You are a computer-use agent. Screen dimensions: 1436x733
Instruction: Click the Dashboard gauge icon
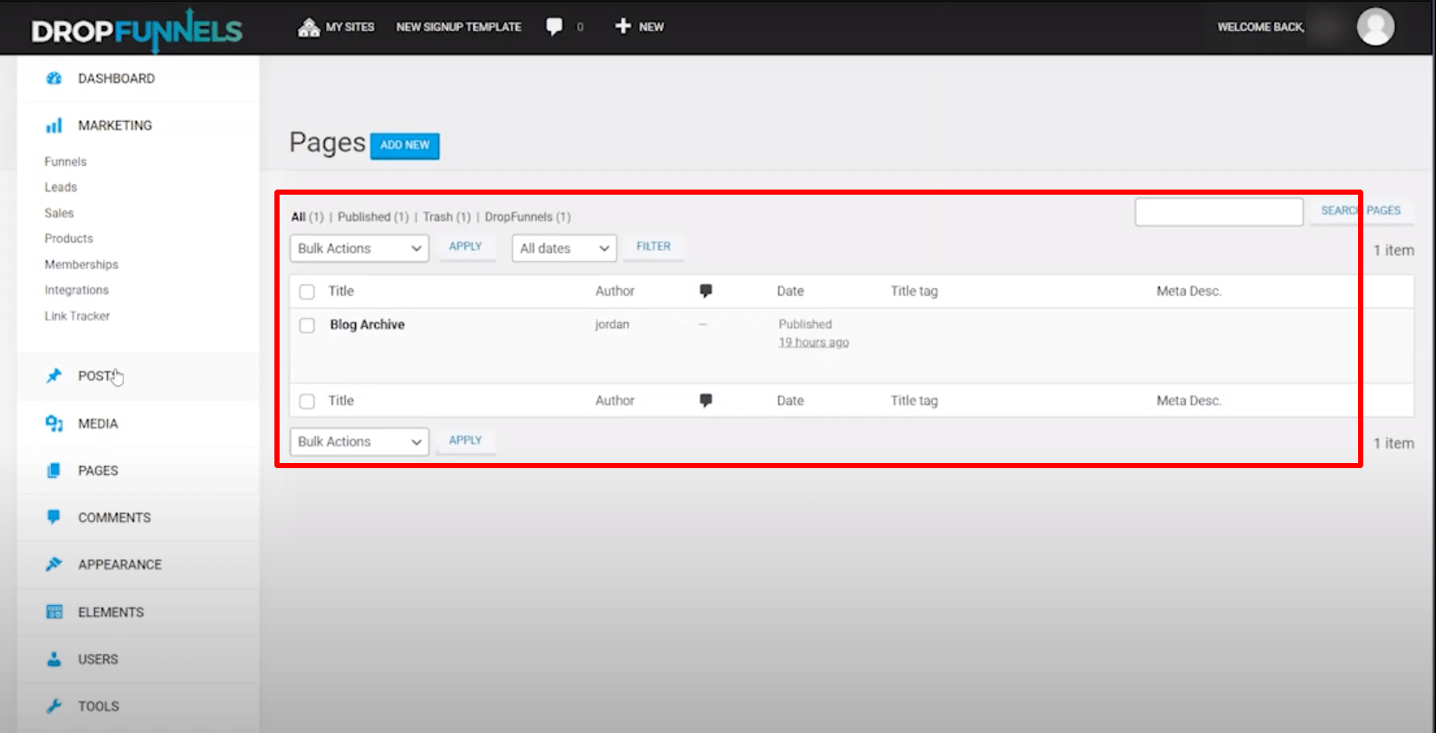coord(54,79)
